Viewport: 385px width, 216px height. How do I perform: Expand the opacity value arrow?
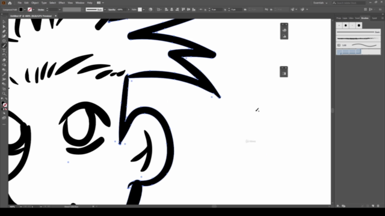click(128, 10)
